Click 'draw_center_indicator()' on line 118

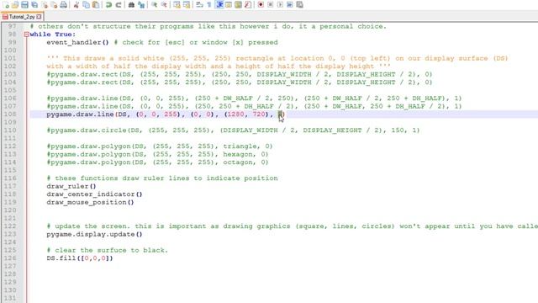click(94, 194)
